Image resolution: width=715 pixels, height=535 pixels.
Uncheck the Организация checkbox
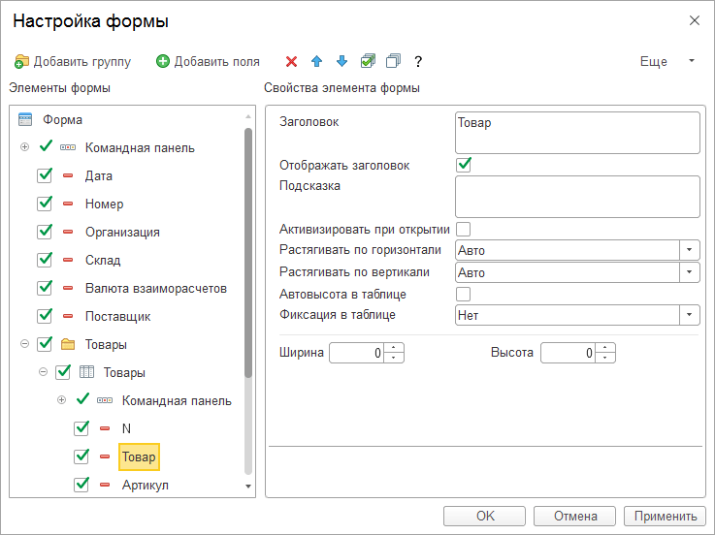[x=45, y=232]
